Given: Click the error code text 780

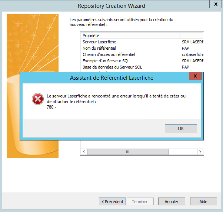Looking at the screenshot, I should (50, 107).
